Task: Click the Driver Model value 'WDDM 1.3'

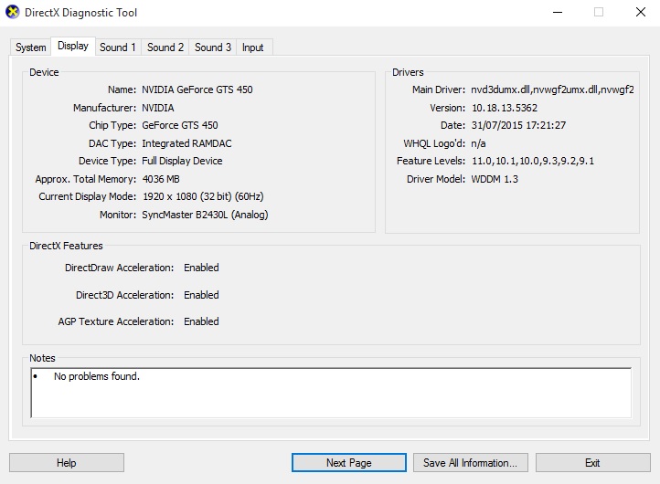Action: click(495, 179)
